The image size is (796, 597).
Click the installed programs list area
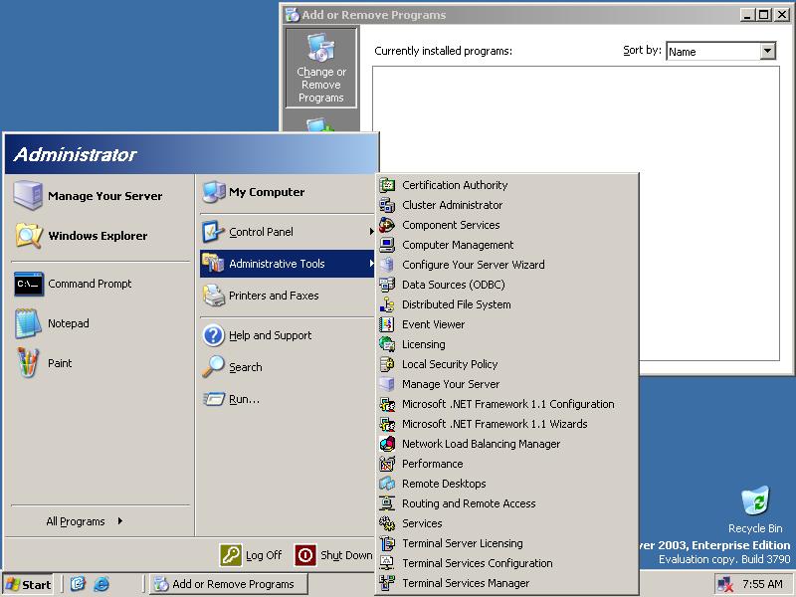pyautogui.click(x=576, y=213)
